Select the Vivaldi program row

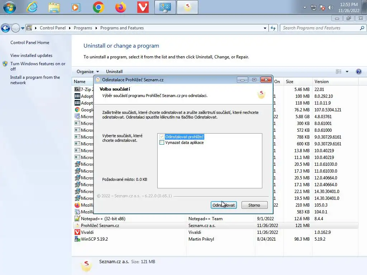215,232
